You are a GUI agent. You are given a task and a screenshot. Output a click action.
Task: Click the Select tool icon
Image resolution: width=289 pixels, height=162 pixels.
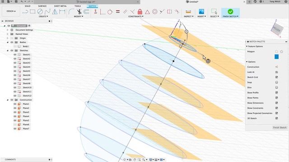point(214,11)
